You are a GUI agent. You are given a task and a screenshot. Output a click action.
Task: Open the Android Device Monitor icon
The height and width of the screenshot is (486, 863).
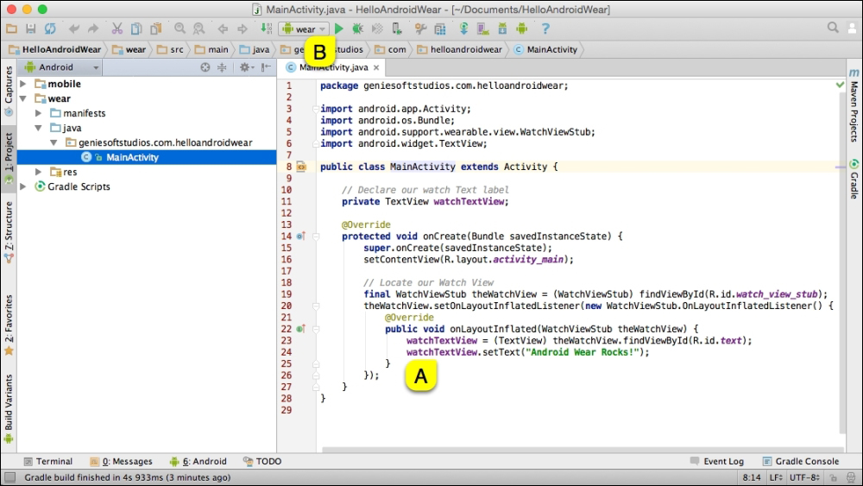522,28
